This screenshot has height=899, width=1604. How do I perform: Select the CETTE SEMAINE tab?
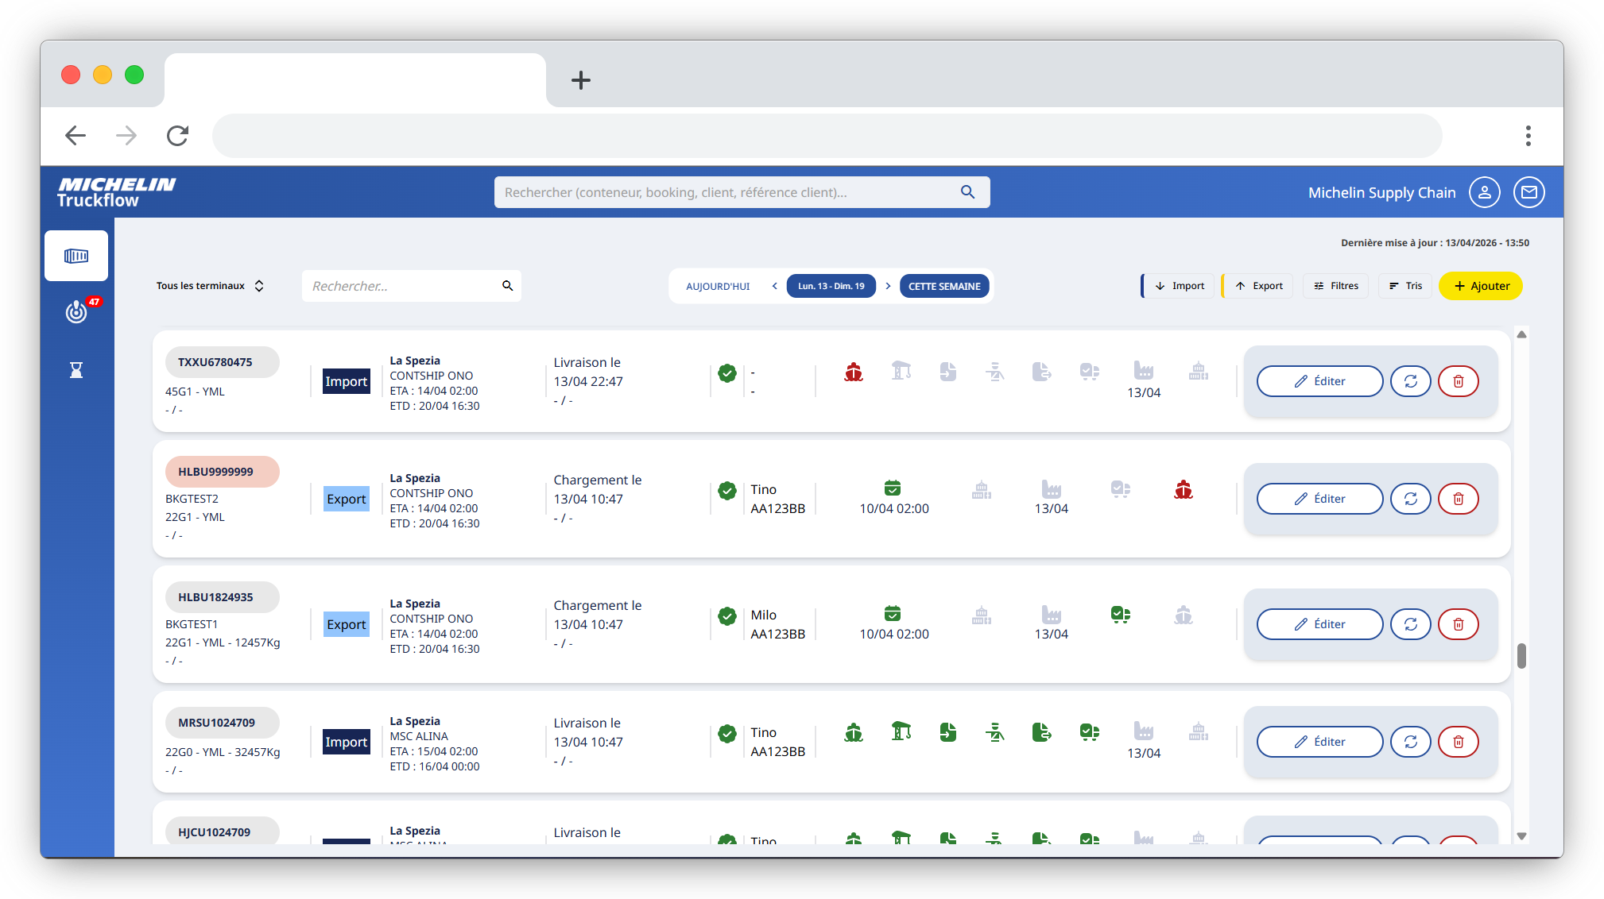[x=944, y=286]
